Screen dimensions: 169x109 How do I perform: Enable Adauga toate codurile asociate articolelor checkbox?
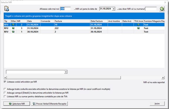(x=5, y=89)
